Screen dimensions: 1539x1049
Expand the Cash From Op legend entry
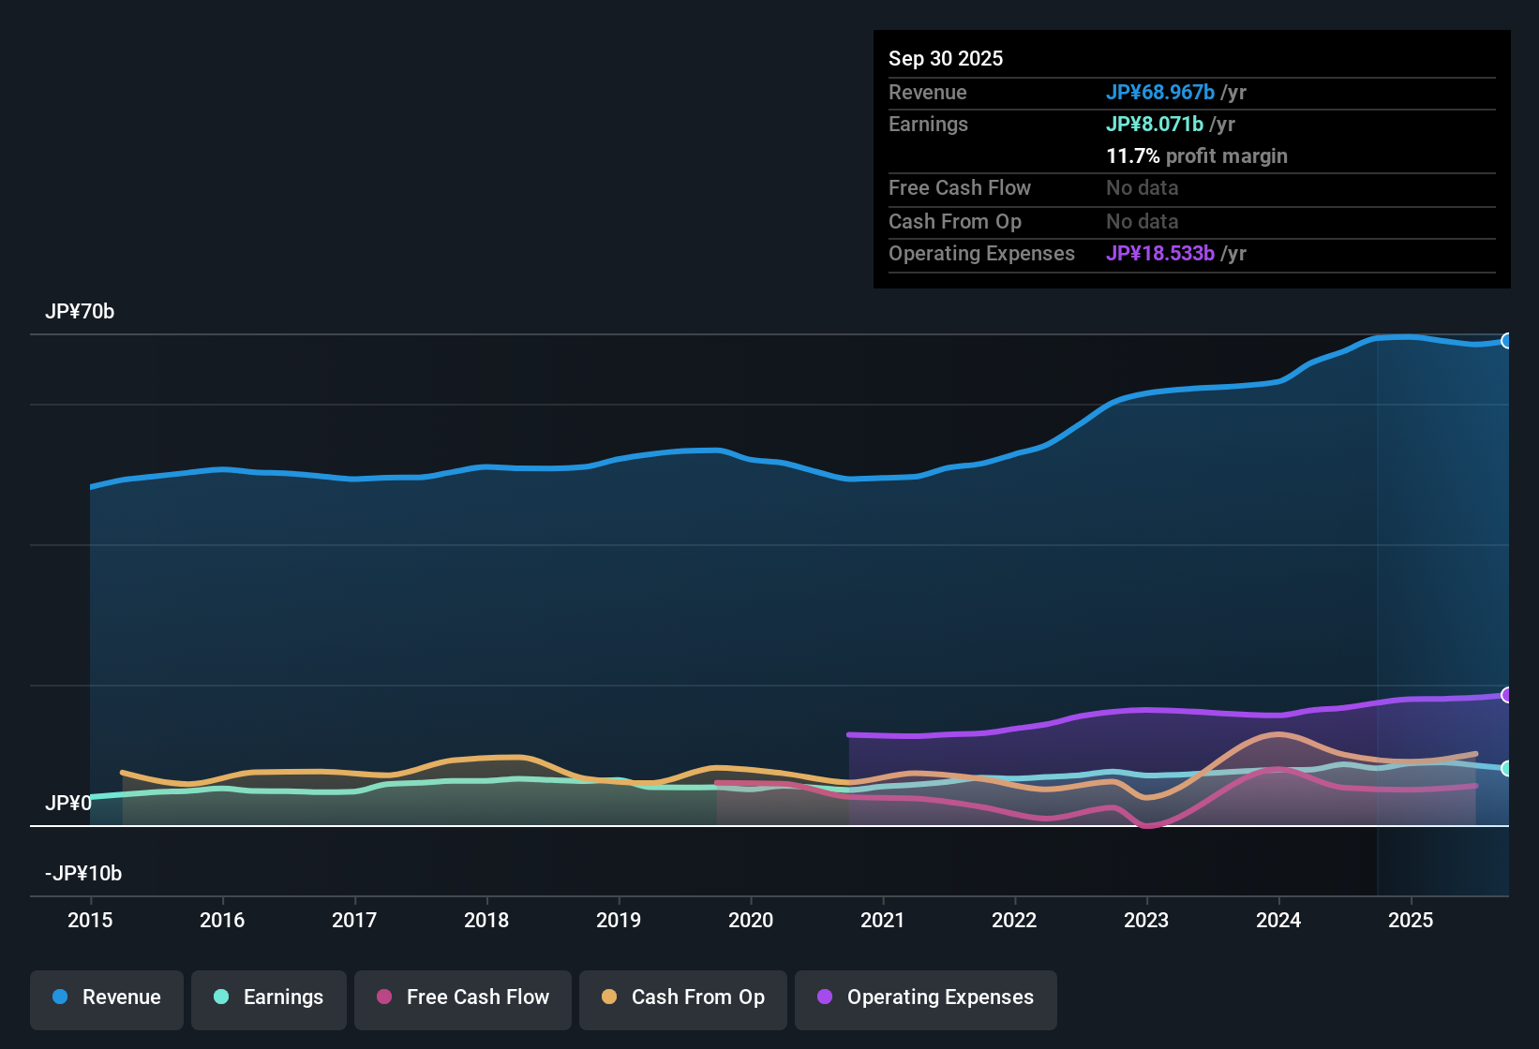pos(682,997)
